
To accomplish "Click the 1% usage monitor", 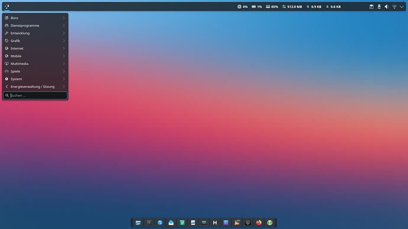I will [x=257, y=6].
